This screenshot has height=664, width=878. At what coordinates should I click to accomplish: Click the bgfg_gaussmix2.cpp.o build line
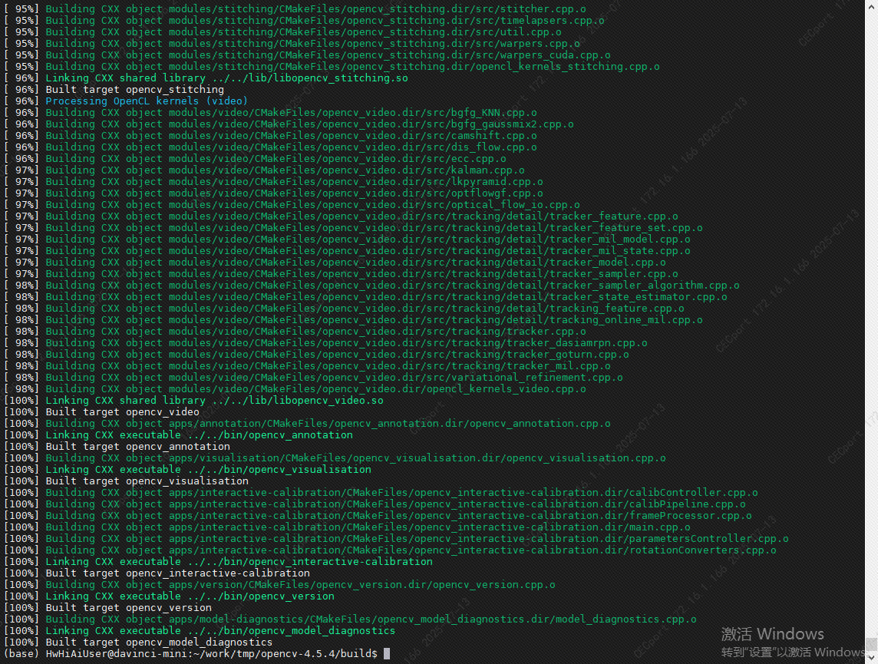tap(289, 124)
